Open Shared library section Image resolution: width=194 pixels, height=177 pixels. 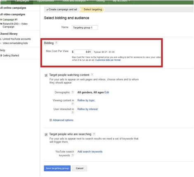[x=9, y=34]
